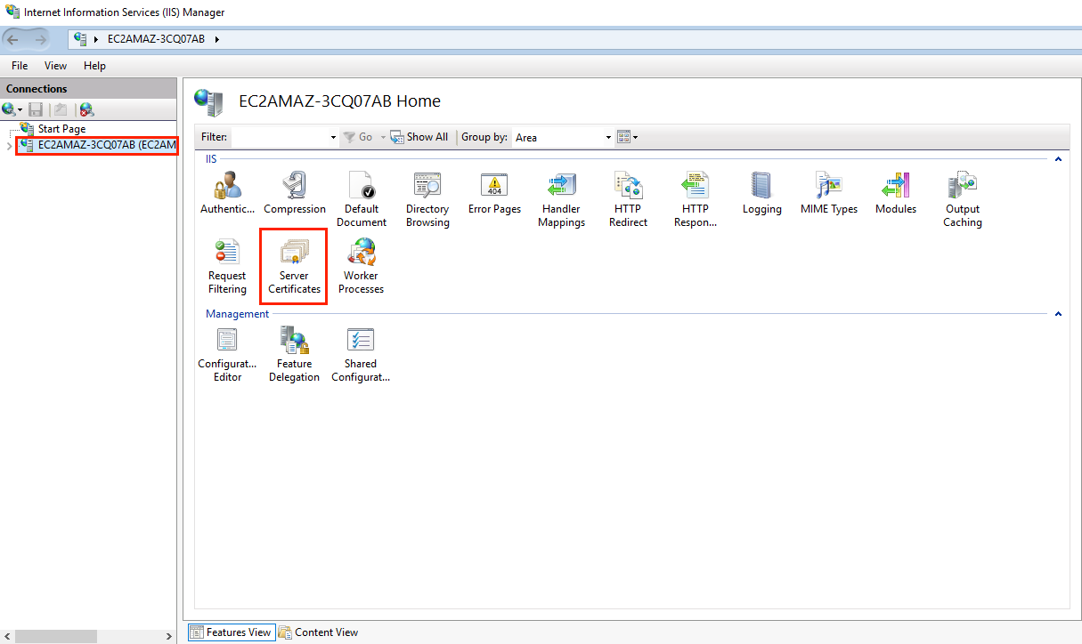
Task: Expand the EC2AMAZ-3CQ07AB server node
Action: [x=9, y=145]
